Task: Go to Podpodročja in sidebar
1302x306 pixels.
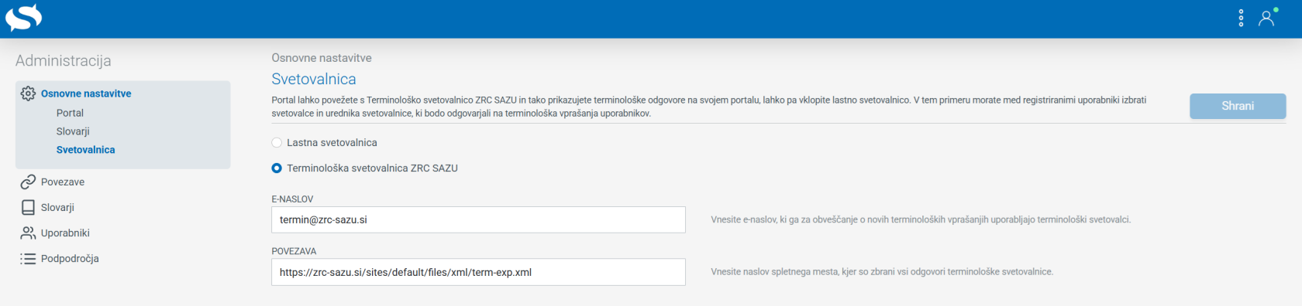Action: 70,258
